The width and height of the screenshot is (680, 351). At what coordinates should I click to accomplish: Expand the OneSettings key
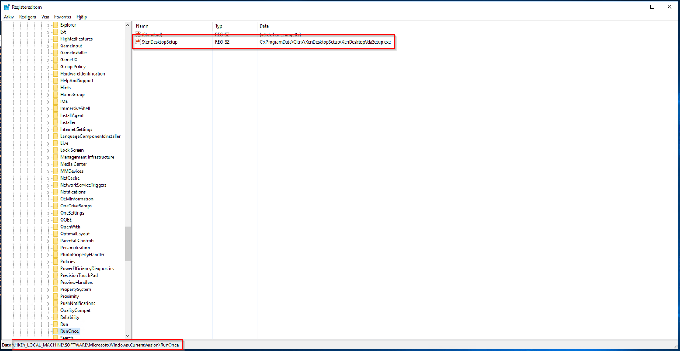[x=48, y=213]
